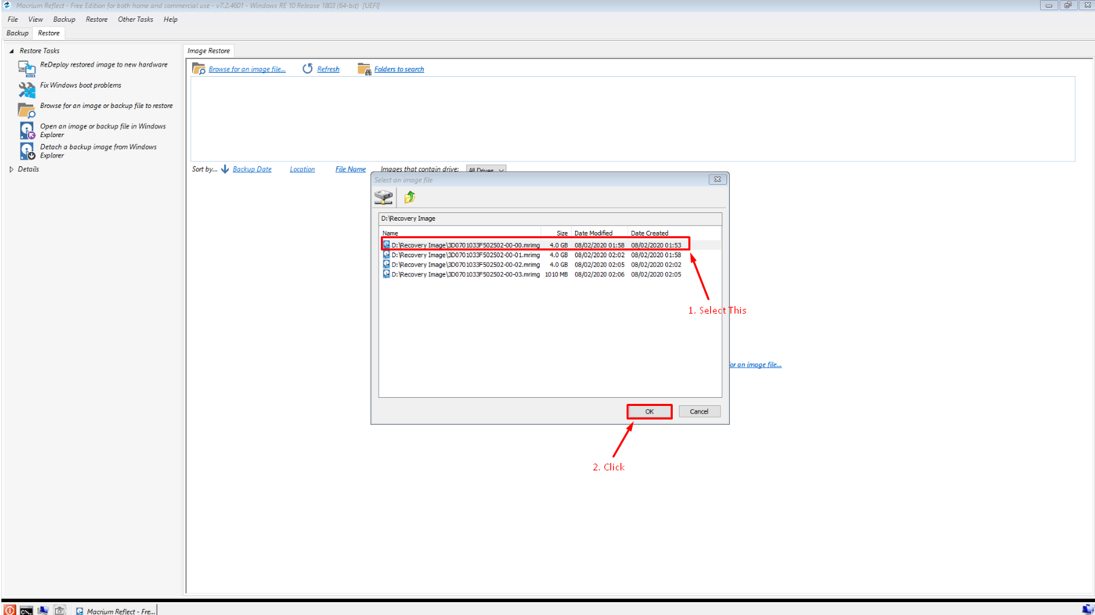The height and width of the screenshot is (615, 1095).
Task: Switch to the Backup tab below the menu
Action: (x=18, y=33)
